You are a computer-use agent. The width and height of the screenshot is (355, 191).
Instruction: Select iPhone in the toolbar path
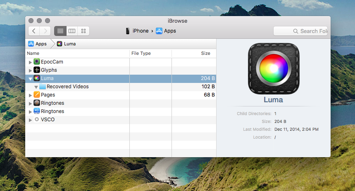coord(141,31)
